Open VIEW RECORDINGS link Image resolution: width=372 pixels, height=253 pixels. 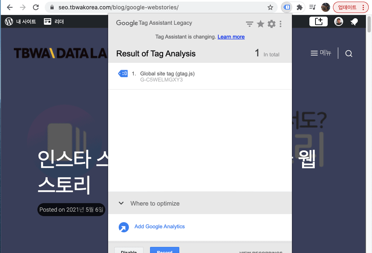click(261, 252)
